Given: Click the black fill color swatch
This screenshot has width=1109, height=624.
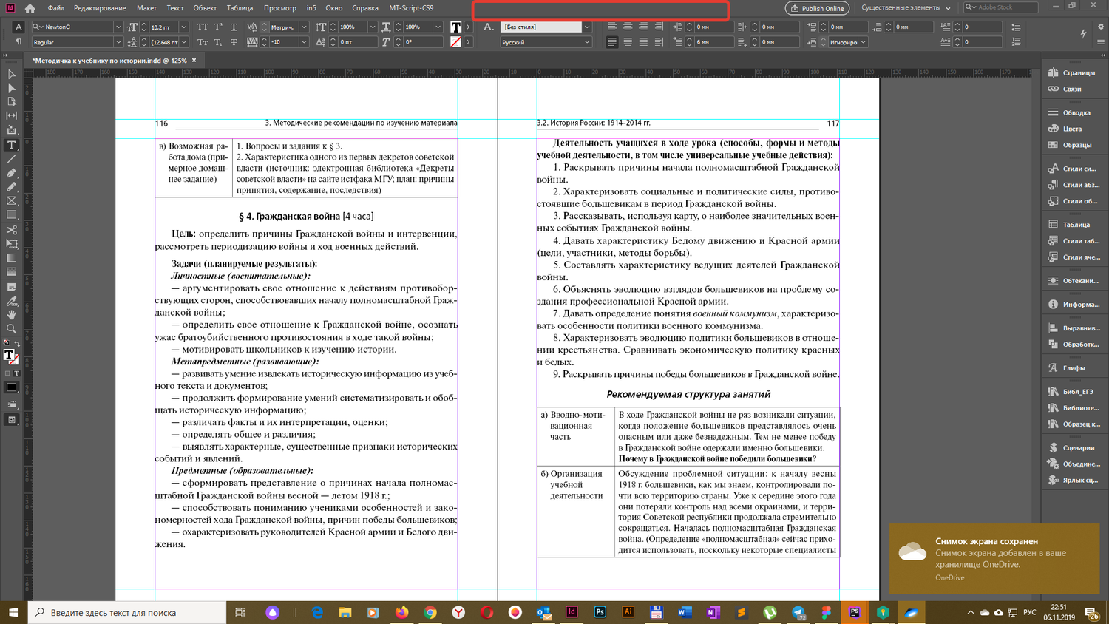Looking at the screenshot, I should [x=11, y=387].
